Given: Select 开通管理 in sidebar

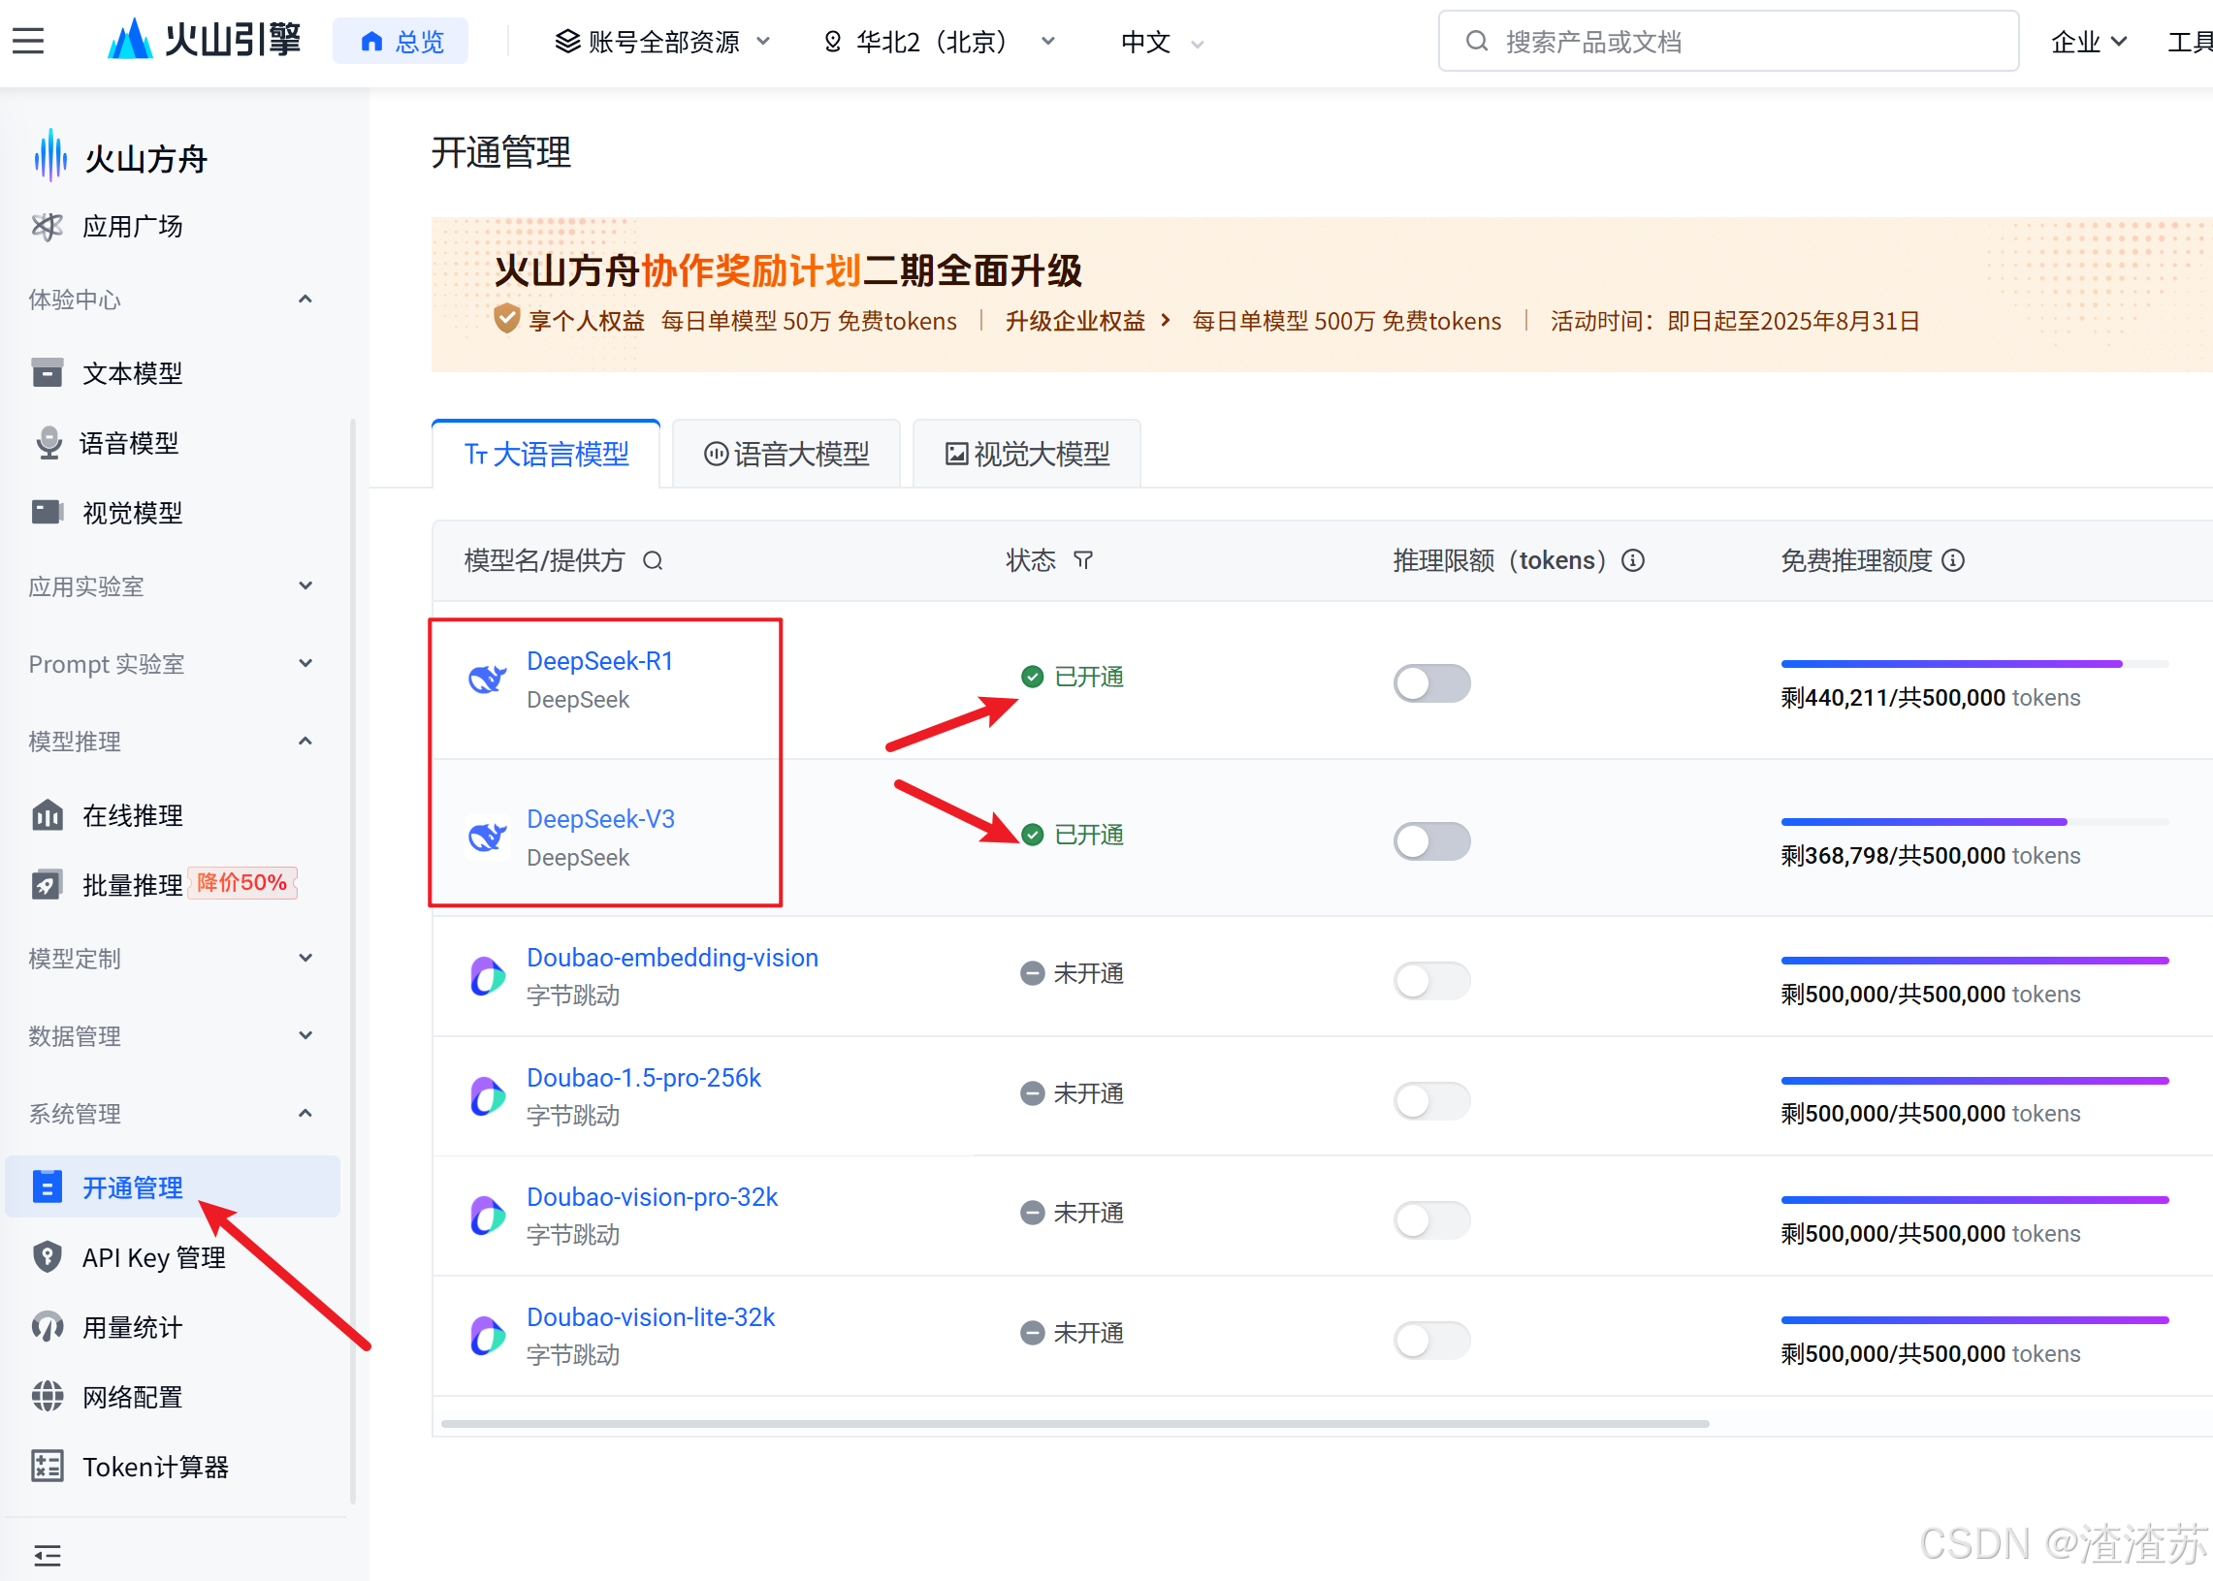Looking at the screenshot, I should (x=173, y=1186).
